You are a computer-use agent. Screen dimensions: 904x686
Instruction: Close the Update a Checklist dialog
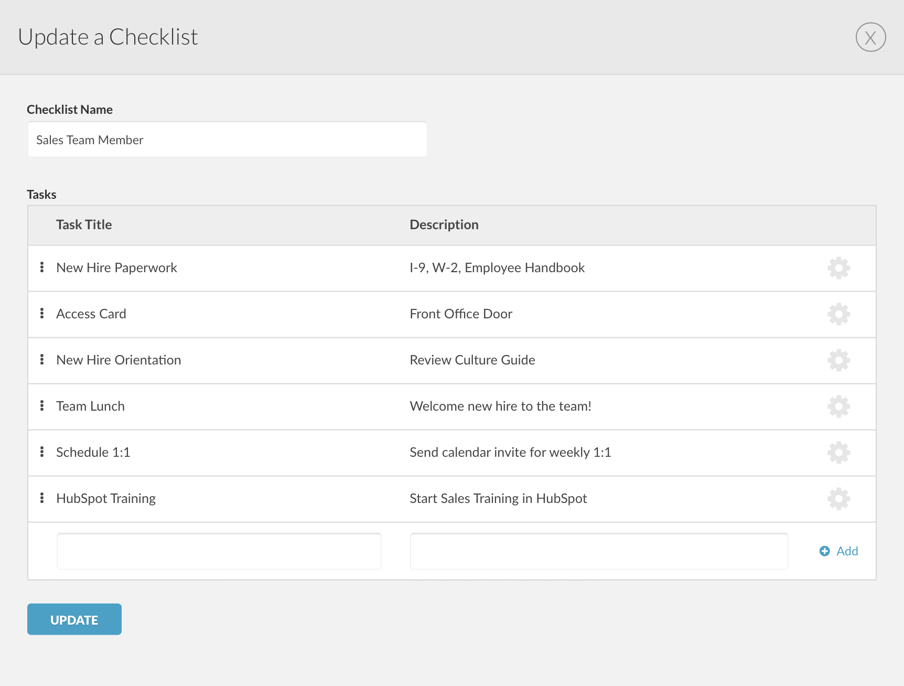coord(870,37)
